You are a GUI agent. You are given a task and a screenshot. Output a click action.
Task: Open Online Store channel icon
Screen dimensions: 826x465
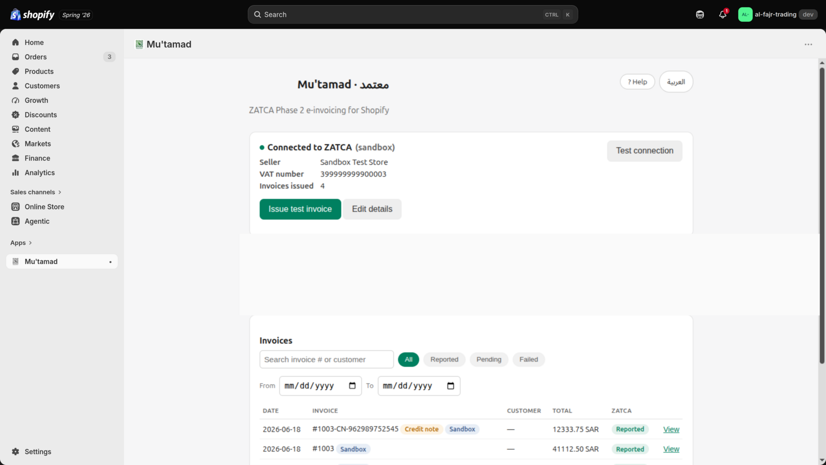pos(15,207)
